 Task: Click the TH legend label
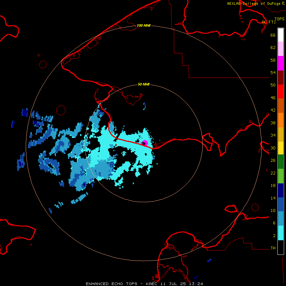point(273,248)
